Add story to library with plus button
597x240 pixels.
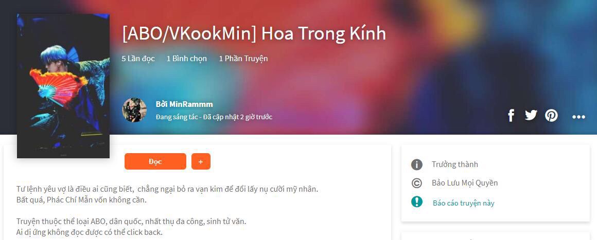(x=201, y=161)
